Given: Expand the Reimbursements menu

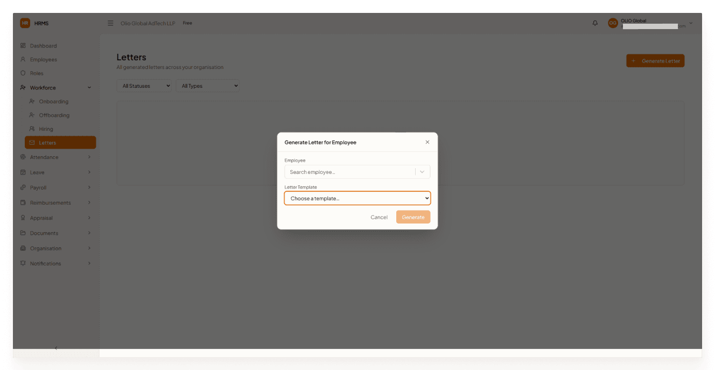Looking at the screenshot, I should click(57, 203).
